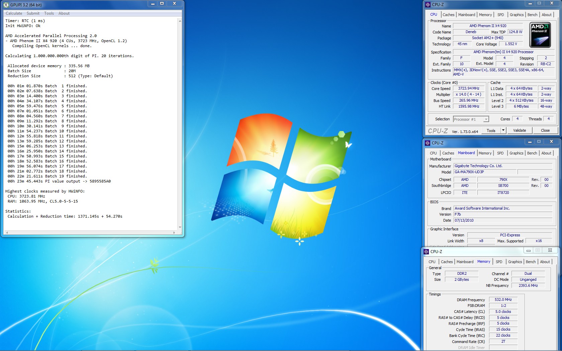Image resolution: width=562 pixels, height=351 pixels.
Task: Click the Max TDP value 124.8 W
Action: (515, 32)
